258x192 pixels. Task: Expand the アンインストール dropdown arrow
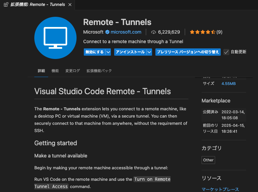click(x=149, y=52)
